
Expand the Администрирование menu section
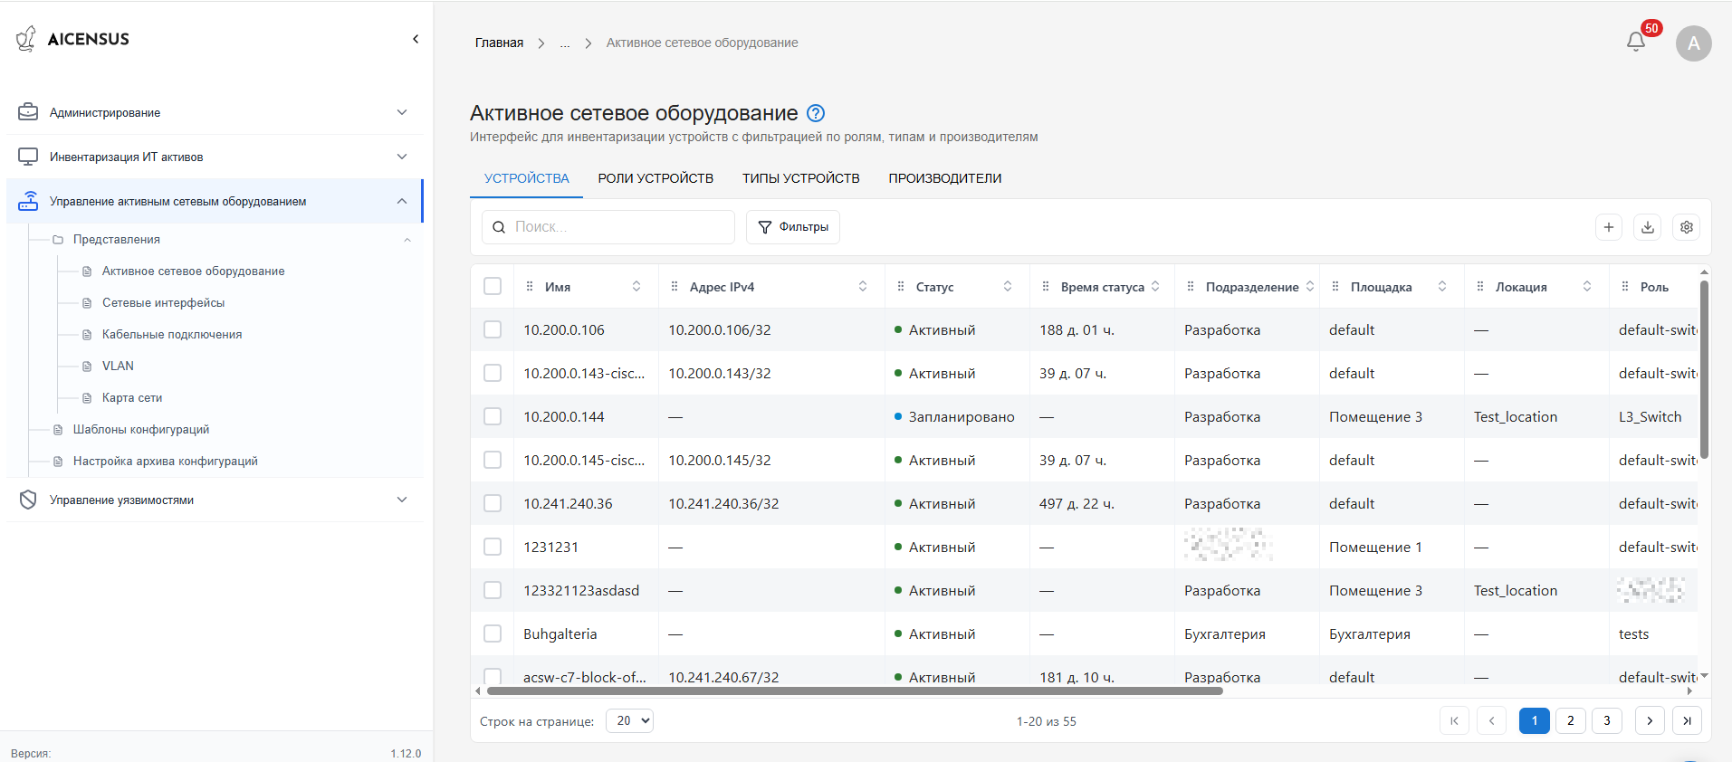(402, 112)
